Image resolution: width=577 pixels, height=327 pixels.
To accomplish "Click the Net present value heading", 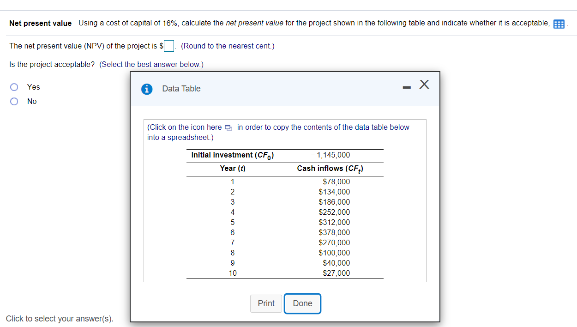I will click(40, 23).
